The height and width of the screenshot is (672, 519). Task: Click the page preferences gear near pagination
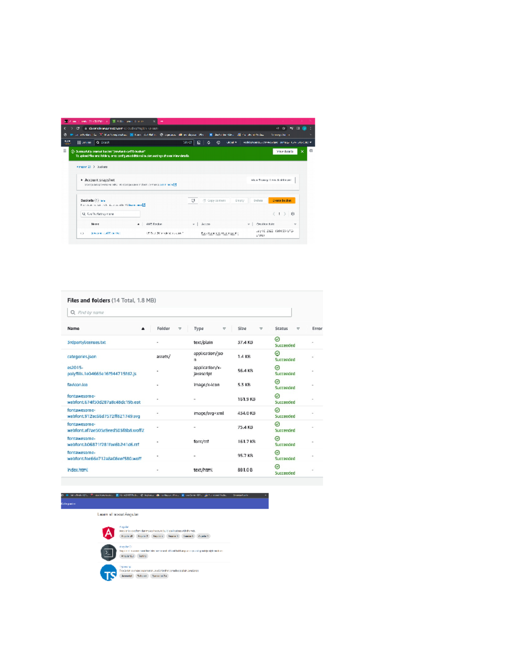pyautogui.click(x=294, y=213)
